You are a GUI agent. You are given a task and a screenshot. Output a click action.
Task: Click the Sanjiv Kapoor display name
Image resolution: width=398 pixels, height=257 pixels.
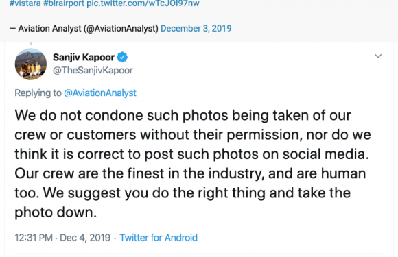pos(84,58)
